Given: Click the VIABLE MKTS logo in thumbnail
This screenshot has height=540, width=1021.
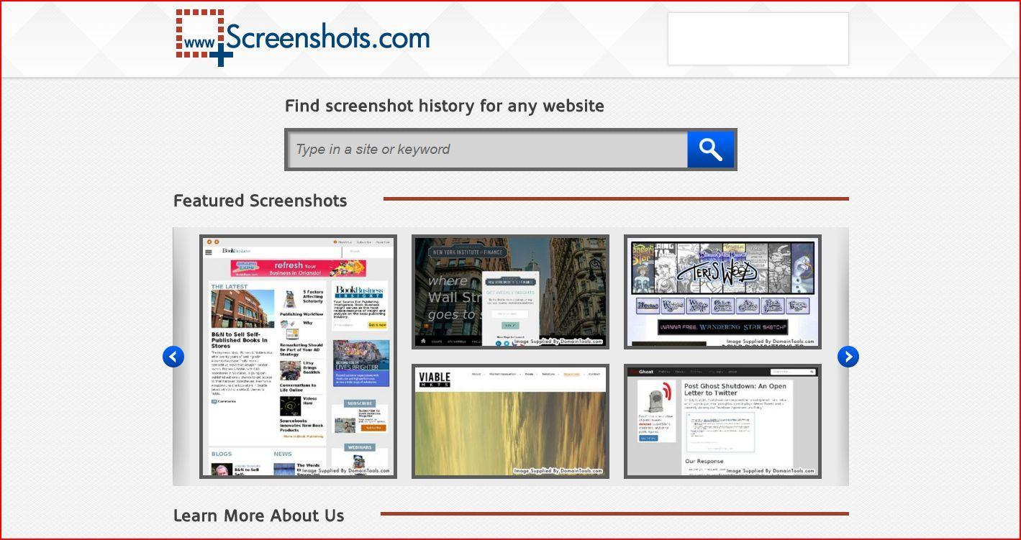Looking at the screenshot, I should click(435, 380).
